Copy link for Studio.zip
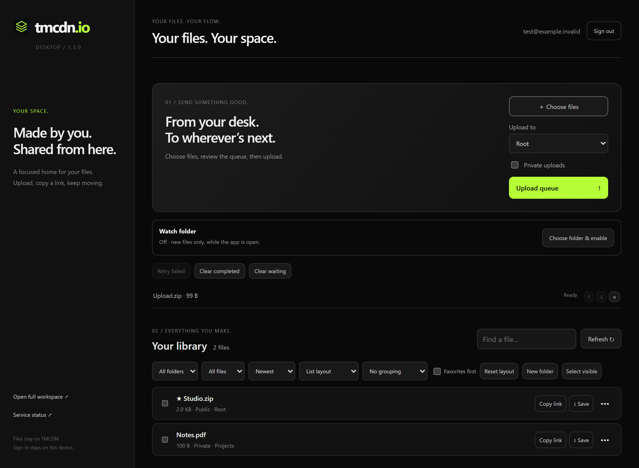This screenshot has height=468, width=639. [x=550, y=404]
